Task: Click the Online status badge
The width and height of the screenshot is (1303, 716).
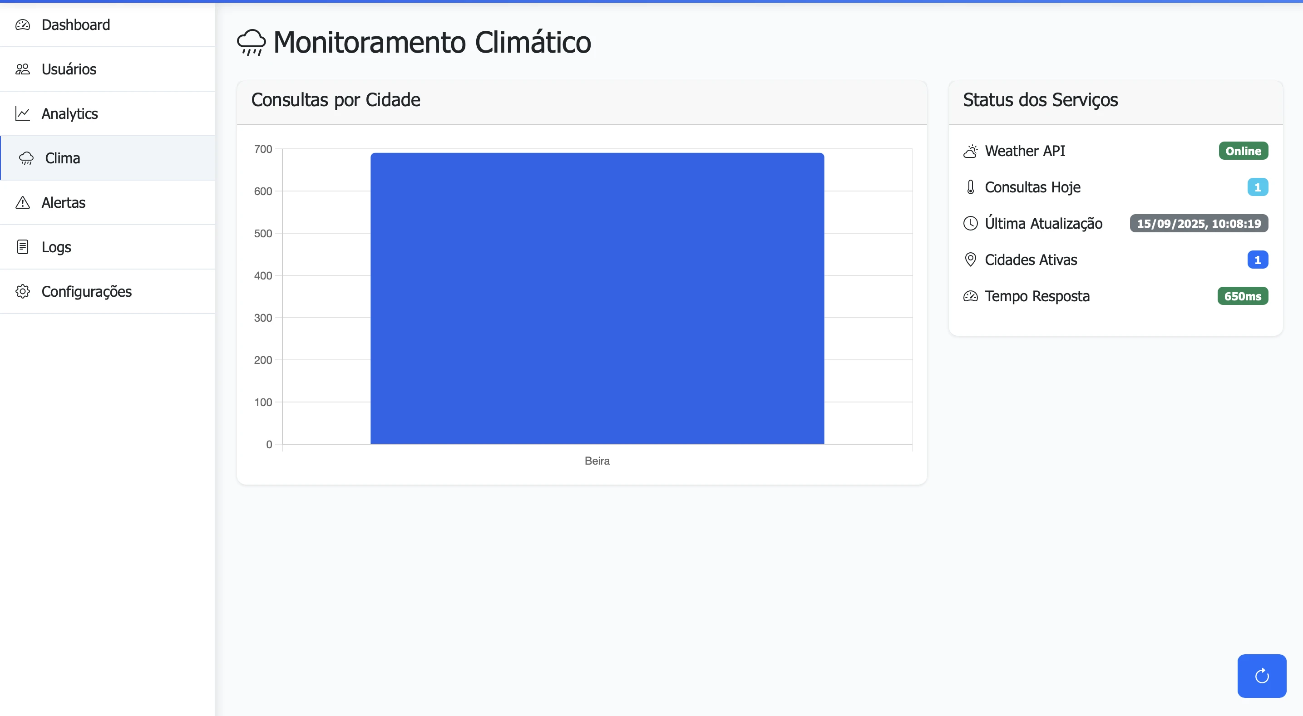Action: pos(1243,151)
